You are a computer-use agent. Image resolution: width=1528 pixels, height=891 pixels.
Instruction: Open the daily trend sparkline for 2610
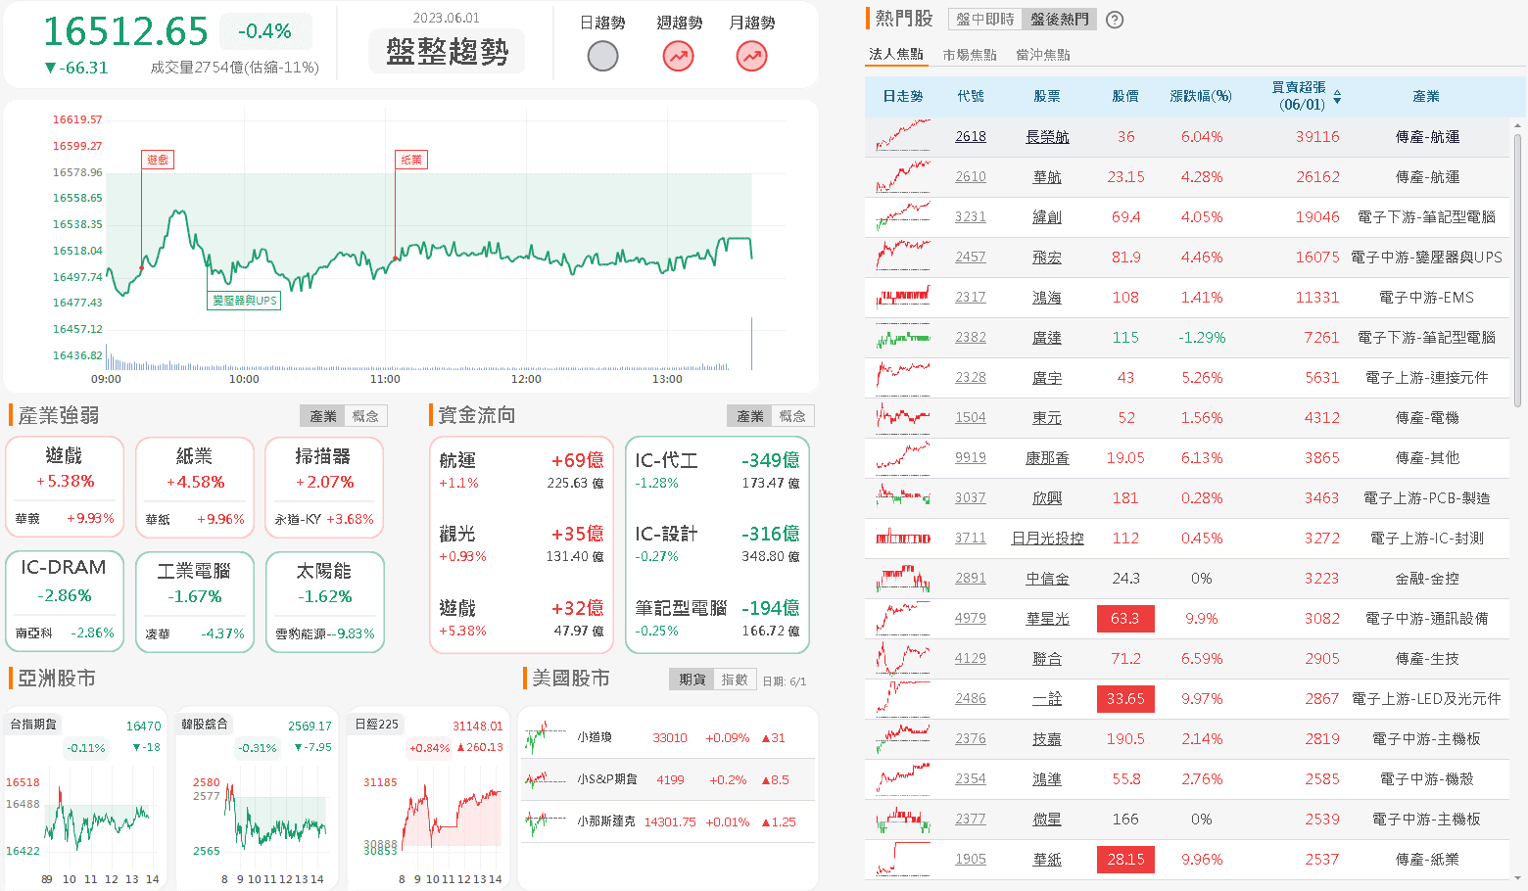tap(903, 176)
